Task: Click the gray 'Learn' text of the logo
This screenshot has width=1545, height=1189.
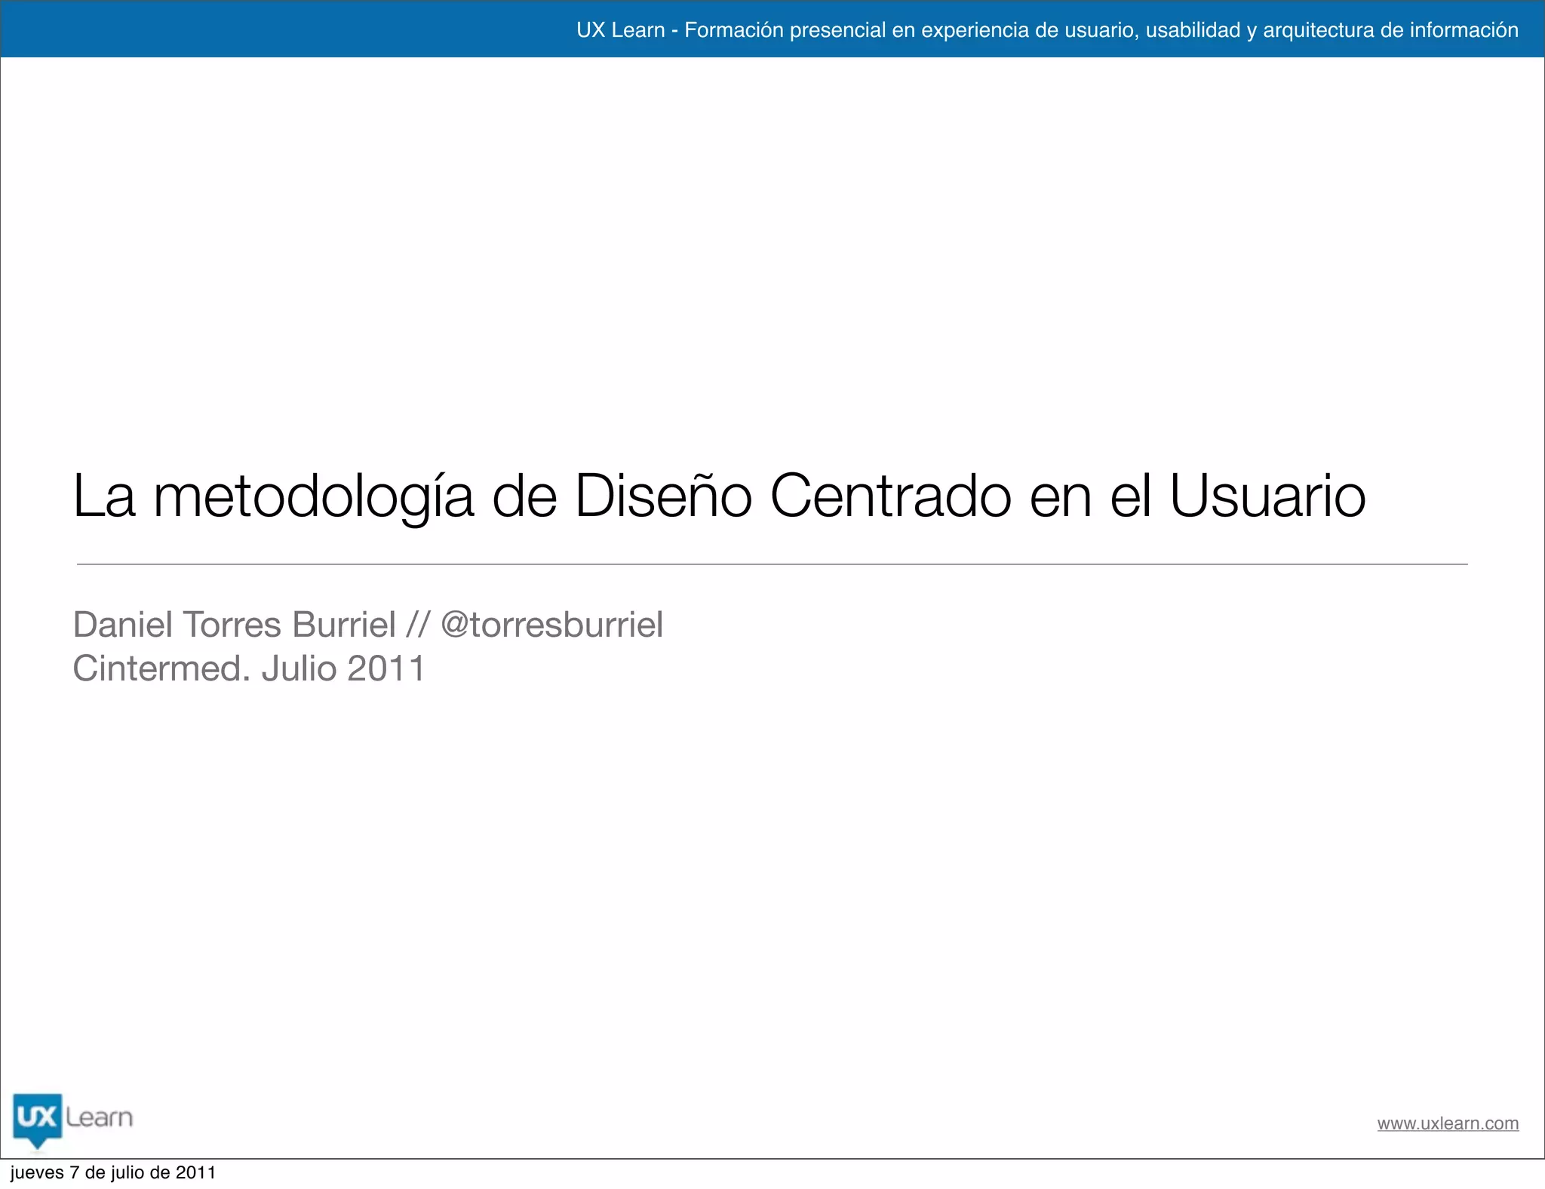Action: pos(99,1117)
